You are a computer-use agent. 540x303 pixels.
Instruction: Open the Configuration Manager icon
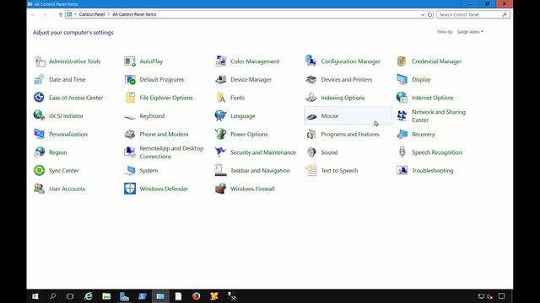point(311,61)
